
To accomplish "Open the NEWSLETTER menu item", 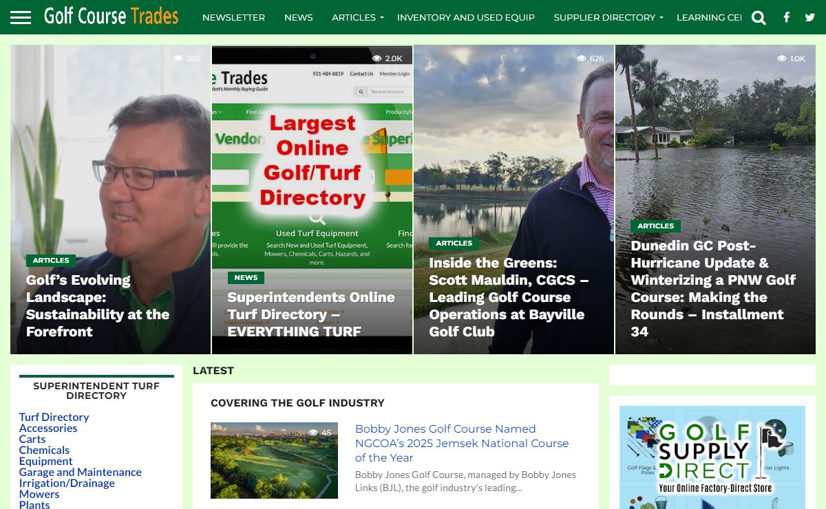I will point(233,17).
